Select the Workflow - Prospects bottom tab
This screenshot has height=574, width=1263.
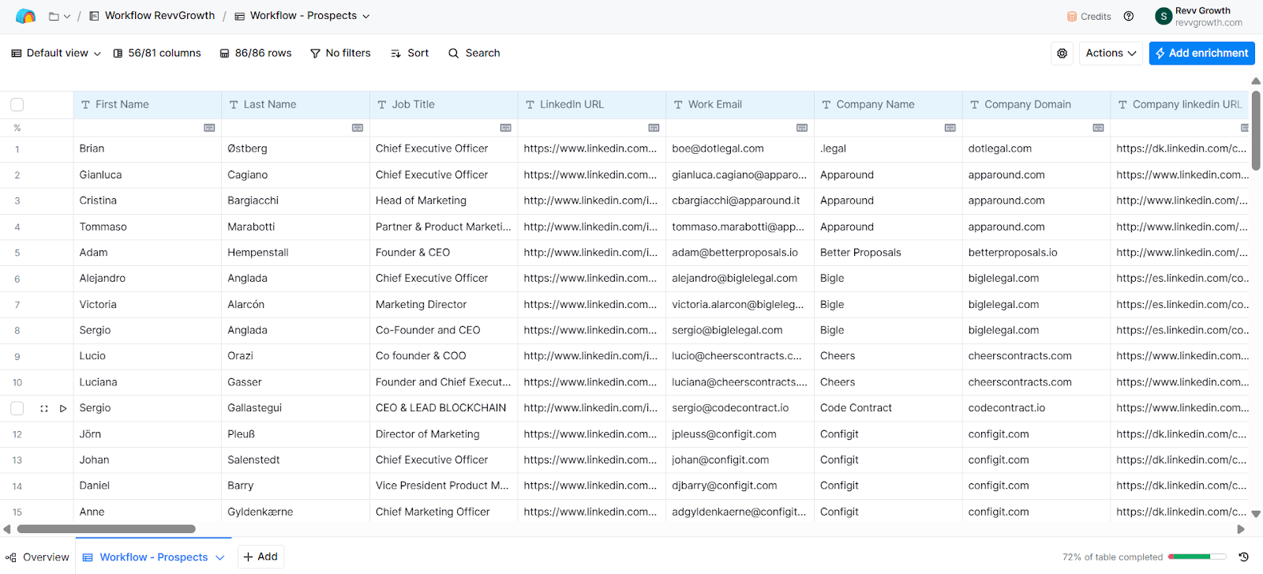[x=154, y=557]
